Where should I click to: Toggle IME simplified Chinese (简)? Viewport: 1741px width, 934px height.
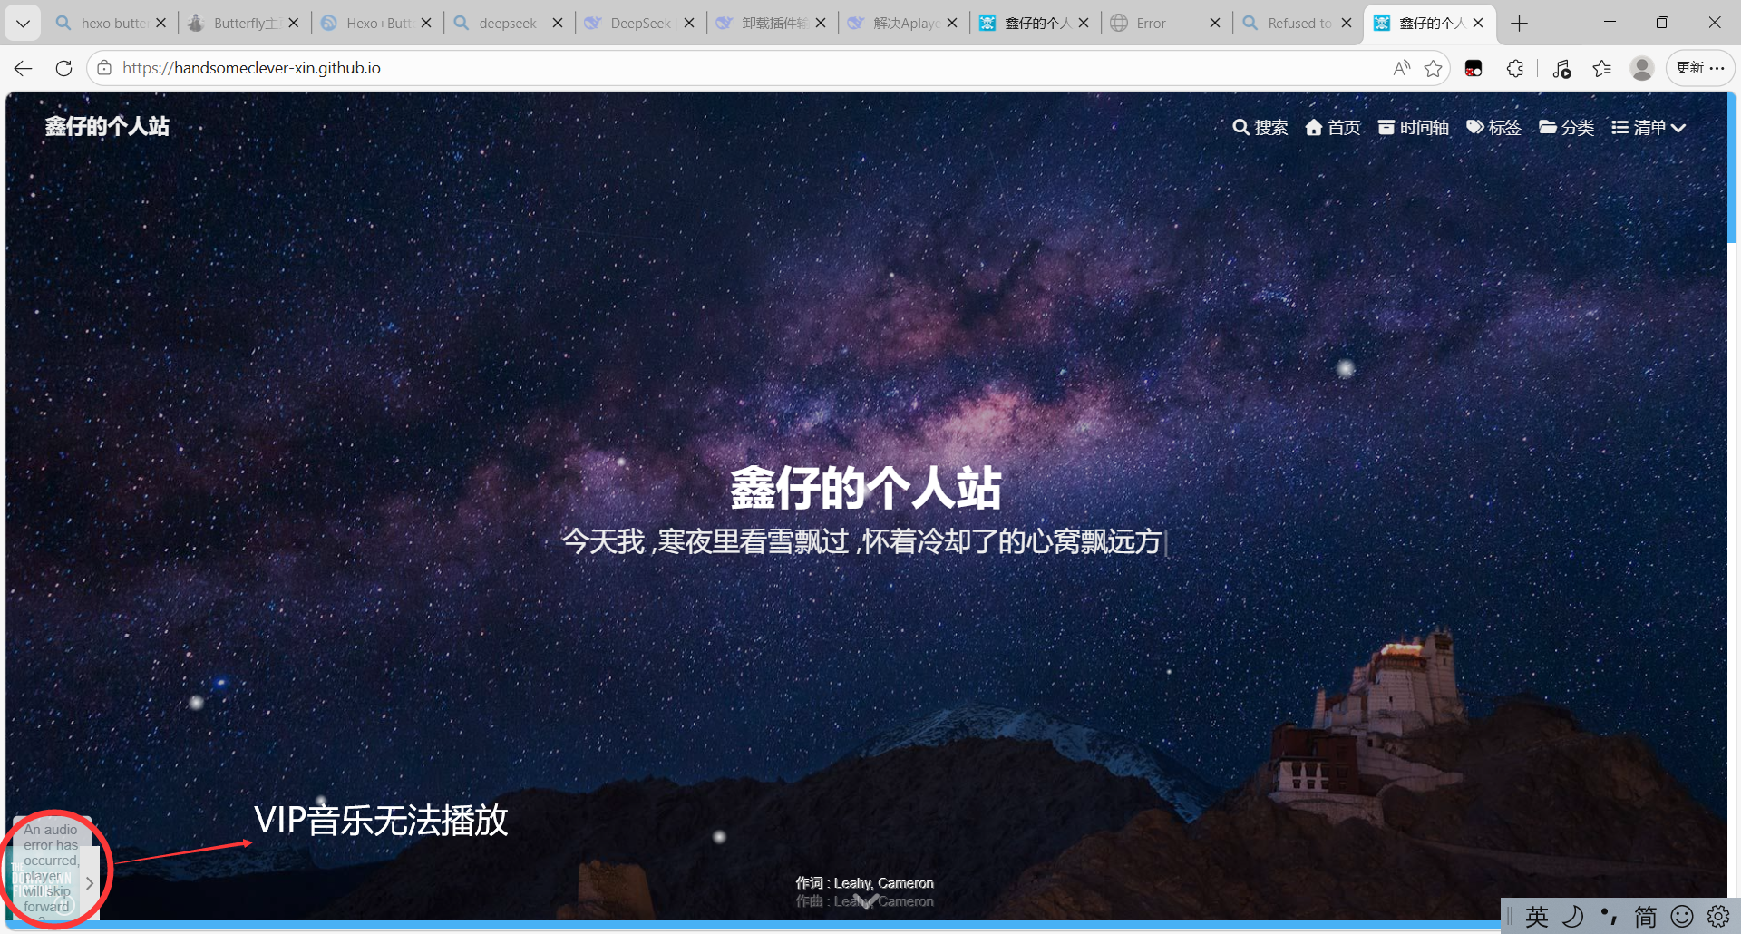pos(1646,917)
